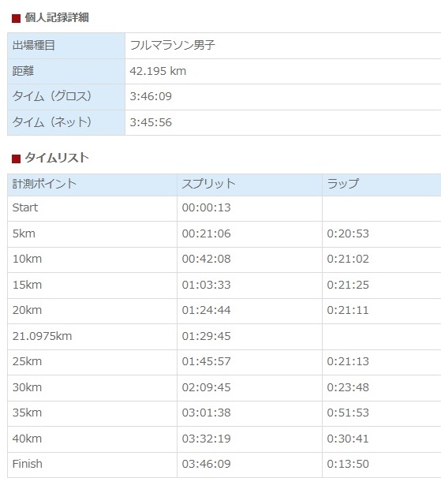Click red square beside 個人記録詳細 heading

pos(16,19)
